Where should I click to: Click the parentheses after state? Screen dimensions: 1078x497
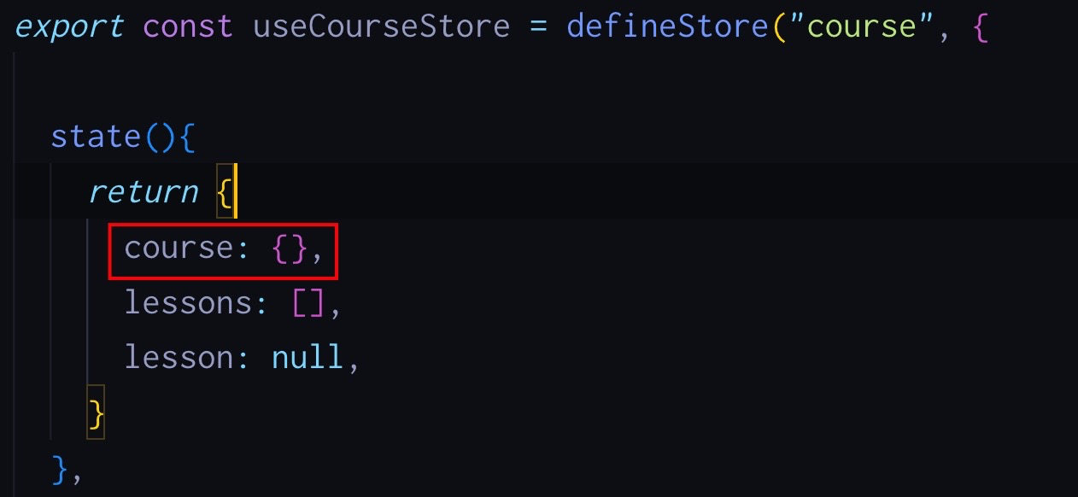pos(160,137)
